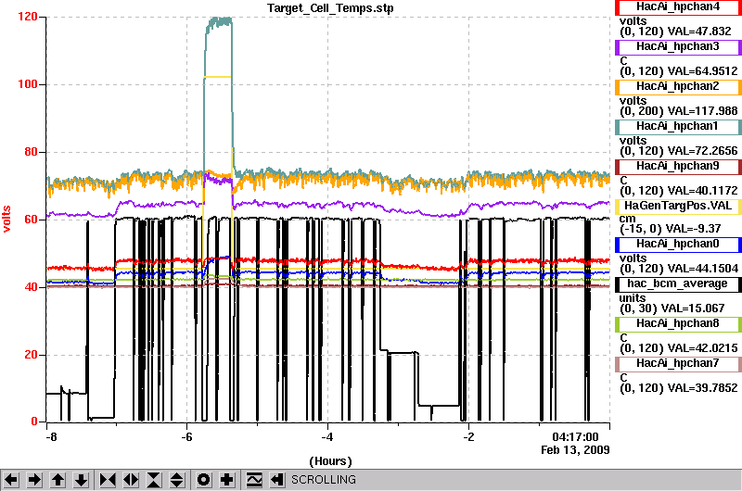Click the VAL=15.067 bcm average reading
This screenshot has width=742, height=491.
pyautogui.click(x=696, y=308)
